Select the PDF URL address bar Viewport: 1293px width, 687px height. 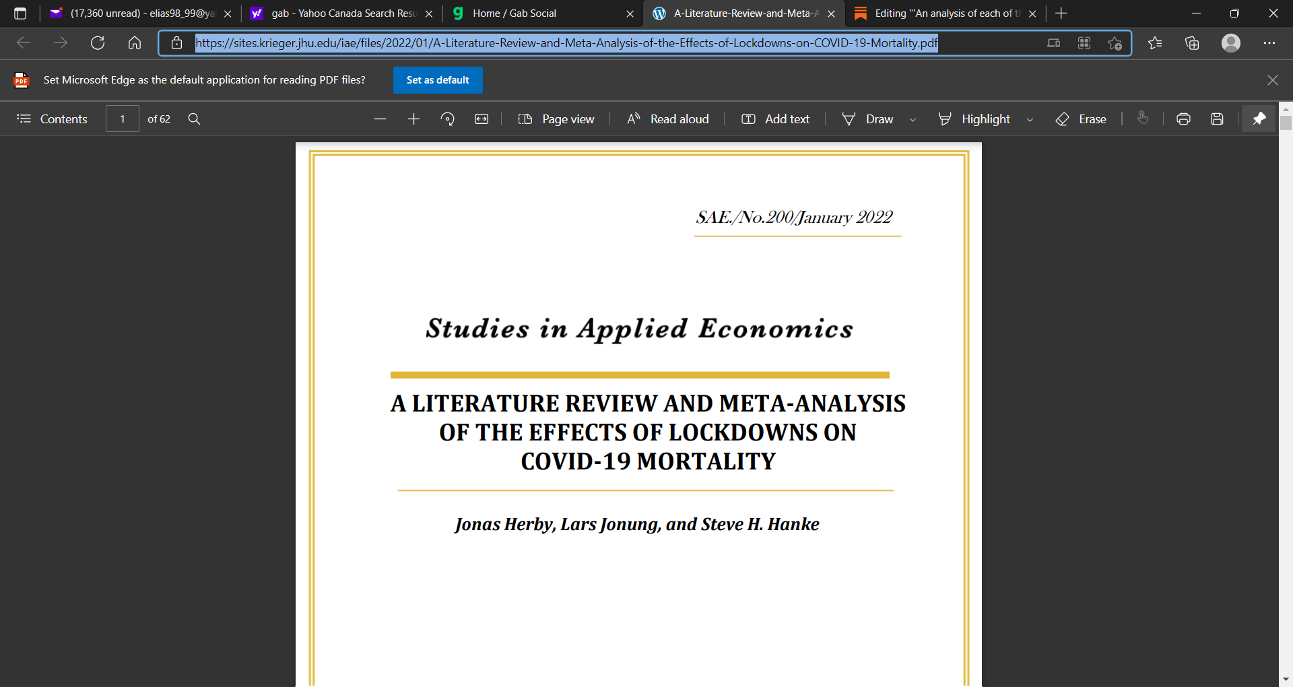pos(566,43)
